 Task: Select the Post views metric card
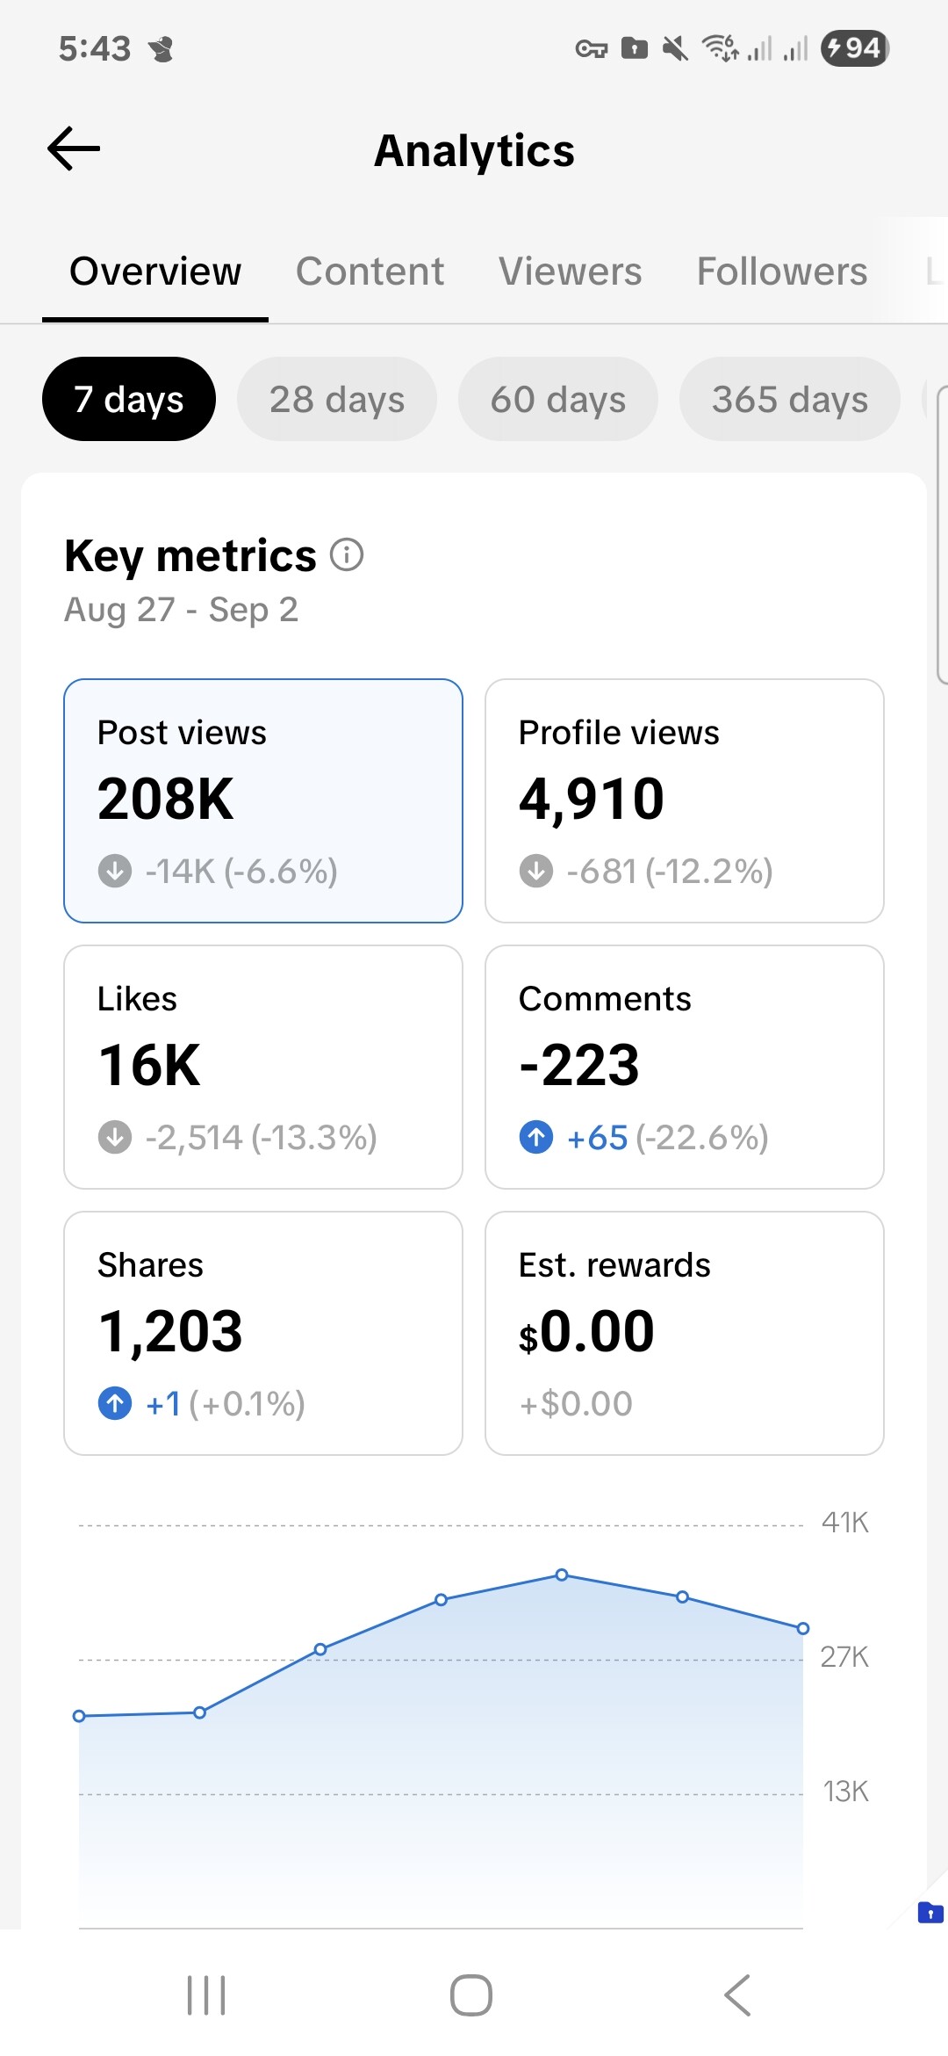point(263,800)
